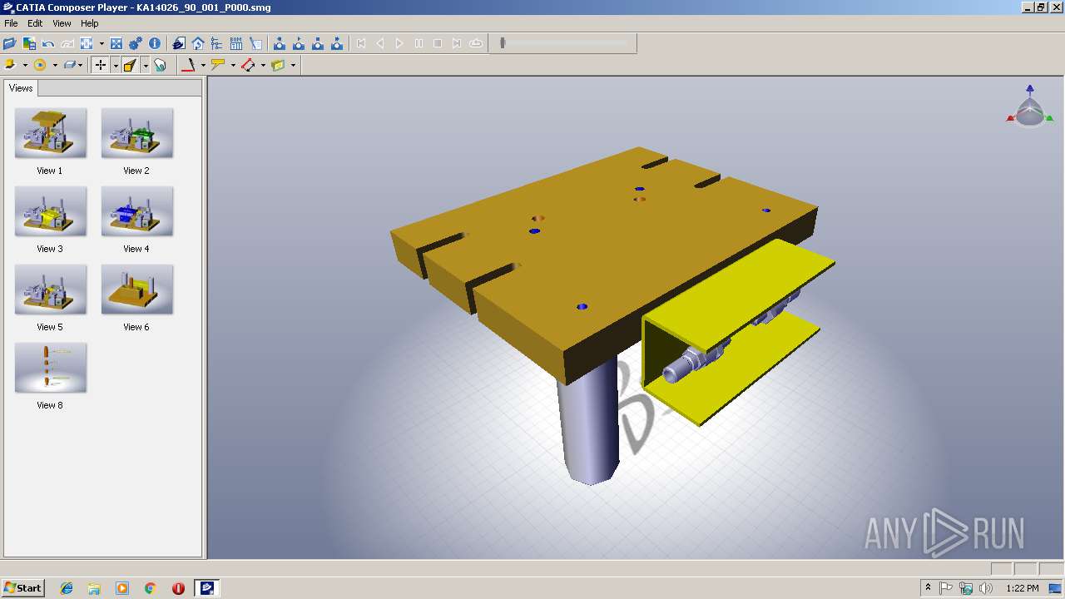Open the Help menu
This screenshot has height=599, width=1065.
tap(89, 23)
